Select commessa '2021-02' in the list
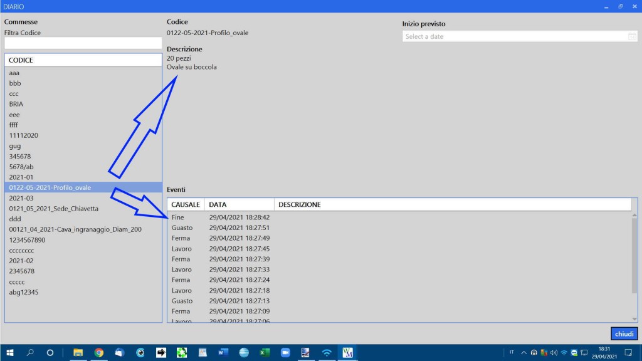 [x=83, y=261]
